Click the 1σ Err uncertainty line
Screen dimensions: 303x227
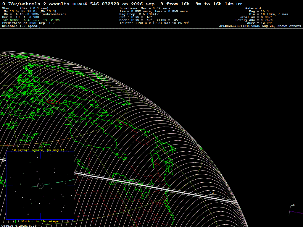(x=154, y=23)
